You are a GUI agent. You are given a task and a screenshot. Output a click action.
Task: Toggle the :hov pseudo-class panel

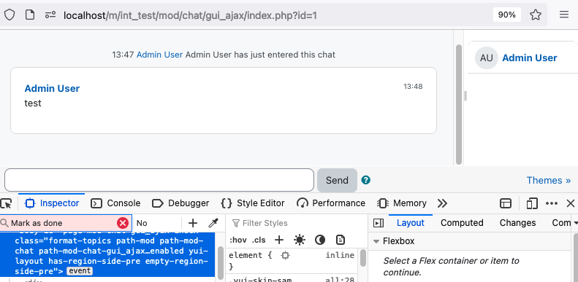coord(237,240)
